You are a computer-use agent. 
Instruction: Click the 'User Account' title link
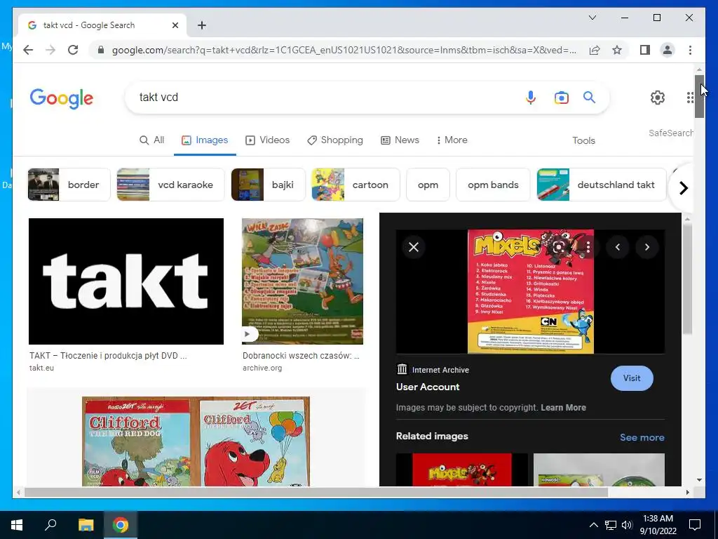(428, 387)
